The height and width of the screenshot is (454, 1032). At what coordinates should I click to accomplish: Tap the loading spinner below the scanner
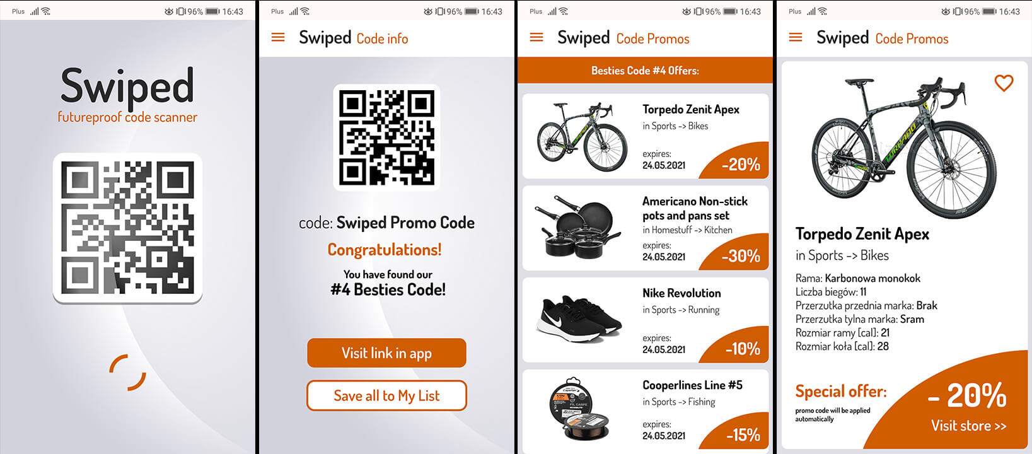pyautogui.click(x=127, y=372)
